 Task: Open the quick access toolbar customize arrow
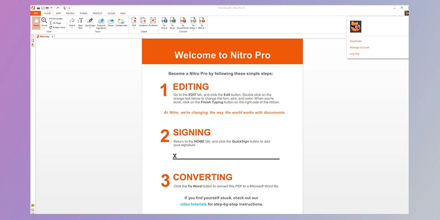[x=69, y=8]
